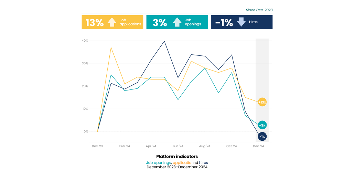Select the teal 3% Job openings card
This screenshot has height=172, width=344.
(177, 22)
